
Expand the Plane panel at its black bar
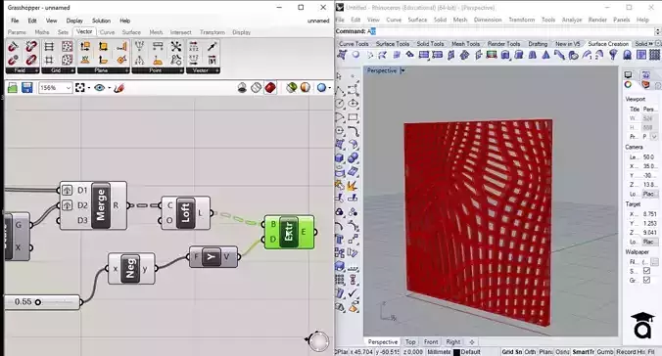pyautogui.click(x=103, y=70)
